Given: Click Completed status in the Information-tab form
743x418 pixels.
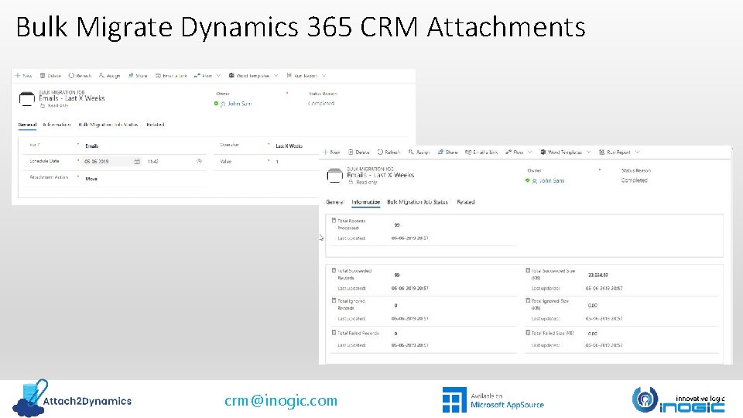Looking at the screenshot, I should [634, 180].
